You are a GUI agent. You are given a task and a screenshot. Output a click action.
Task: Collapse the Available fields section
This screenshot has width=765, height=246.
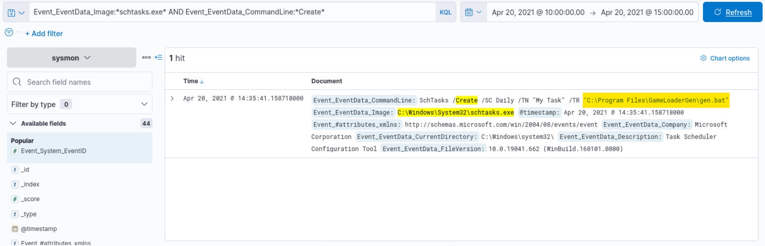[13, 123]
